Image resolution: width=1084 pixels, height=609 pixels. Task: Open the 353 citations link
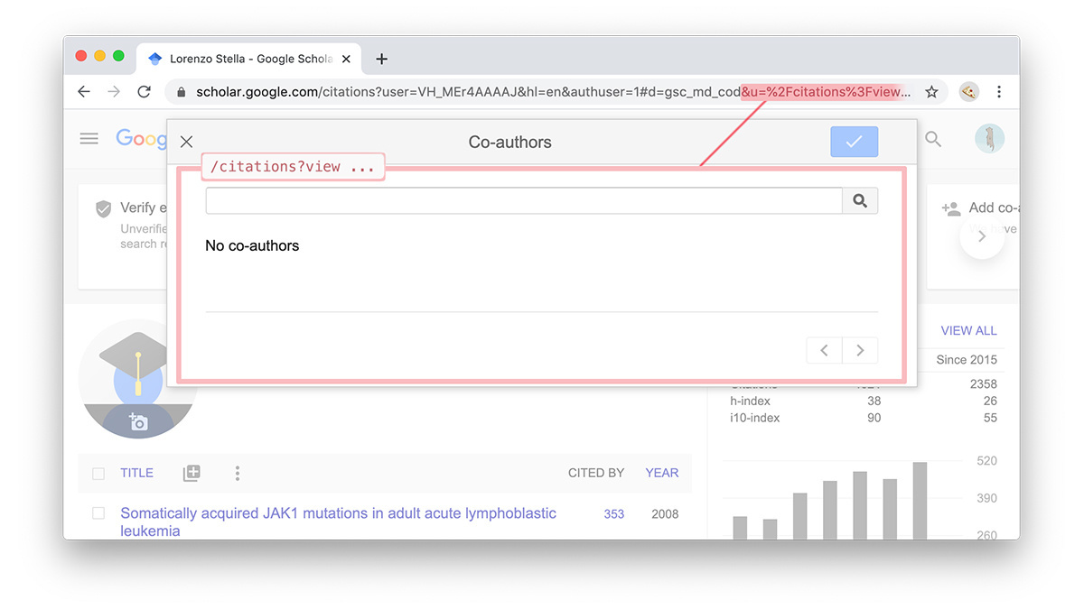click(x=614, y=513)
